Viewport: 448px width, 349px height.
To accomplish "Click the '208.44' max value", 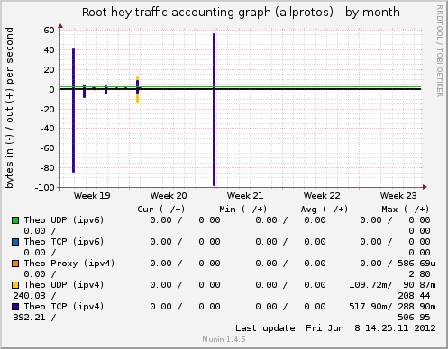I will pyautogui.click(x=414, y=296).
